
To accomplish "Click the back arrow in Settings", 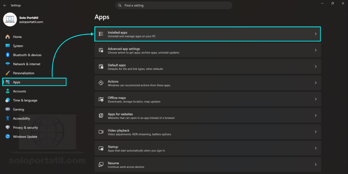I will [x=5, y=5].
